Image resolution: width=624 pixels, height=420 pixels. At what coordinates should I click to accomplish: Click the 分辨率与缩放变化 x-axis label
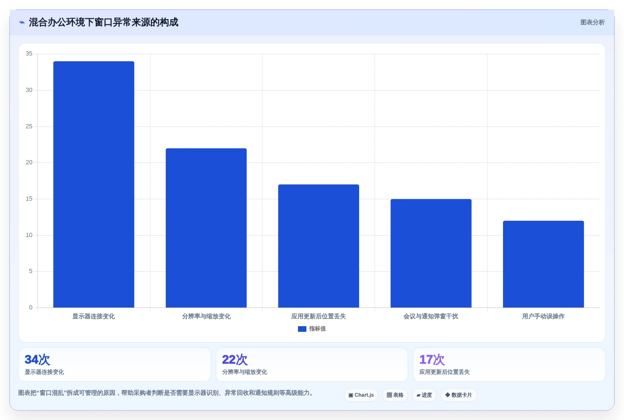[206, 316]
